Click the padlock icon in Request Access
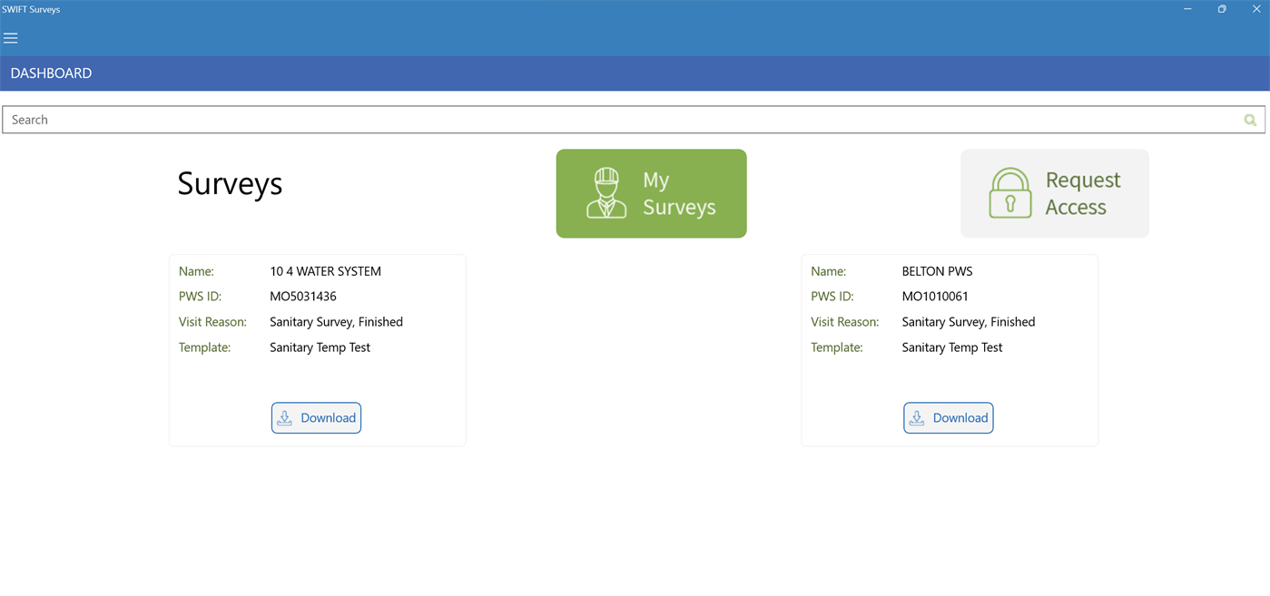 click(1010, 193)
